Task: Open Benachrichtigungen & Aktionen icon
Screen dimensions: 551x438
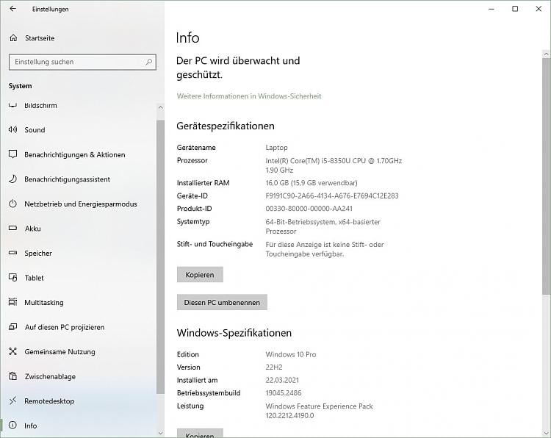Action: click(12, 155)
